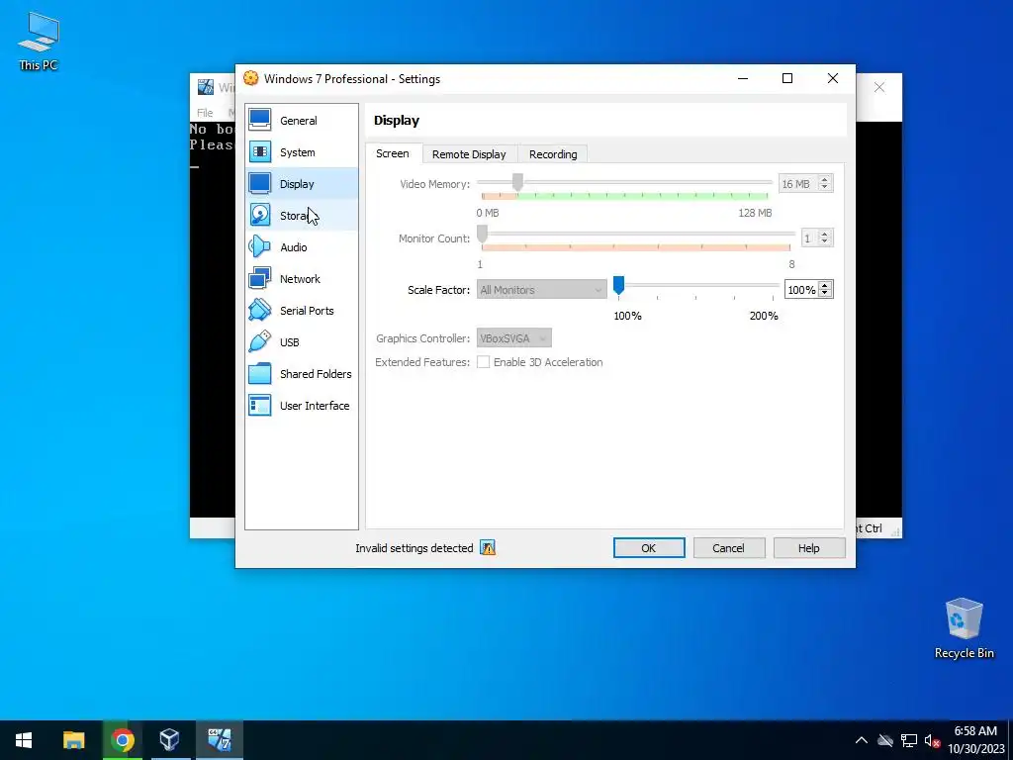This screenshot has height=760, width=1013.
Task: Open the Storage category icon
Action: [260, 215]
